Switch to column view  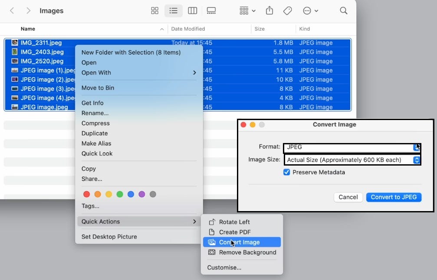point(192,10)
